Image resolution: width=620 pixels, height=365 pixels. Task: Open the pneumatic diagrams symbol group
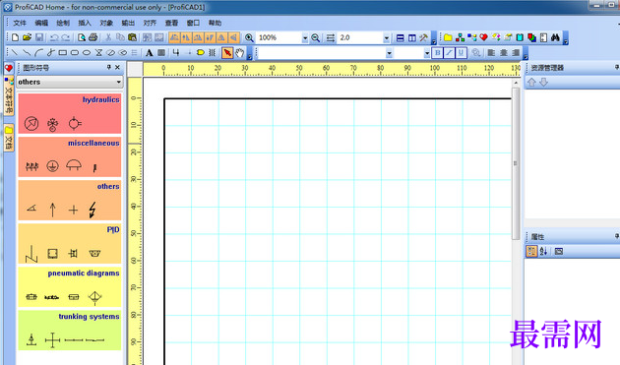[x=70, y=287]
